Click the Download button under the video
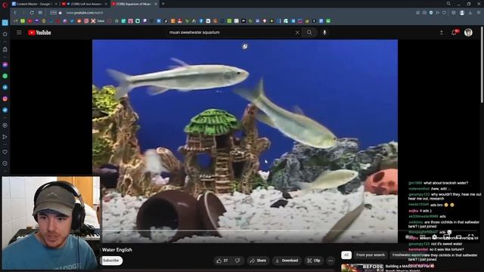Screen dimensions: 484x272 287,261
